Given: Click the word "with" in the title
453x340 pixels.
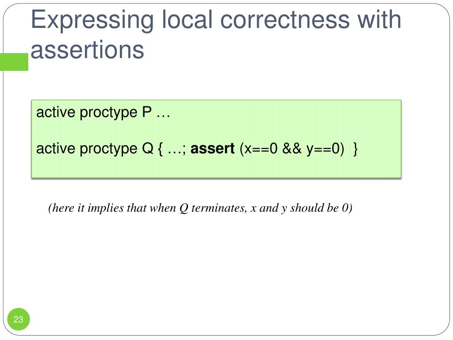Looking at the screenshot, I should (379, 20).
